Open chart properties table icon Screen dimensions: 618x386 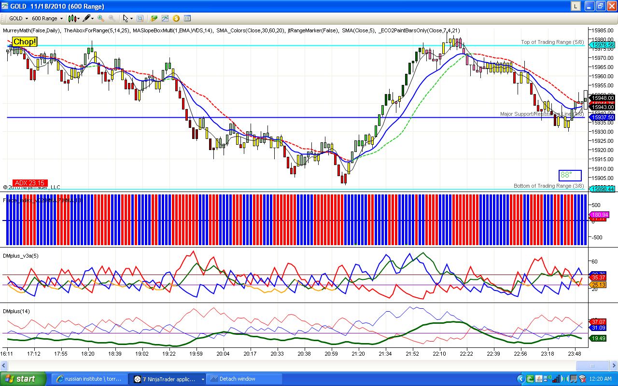pos(187,18)
